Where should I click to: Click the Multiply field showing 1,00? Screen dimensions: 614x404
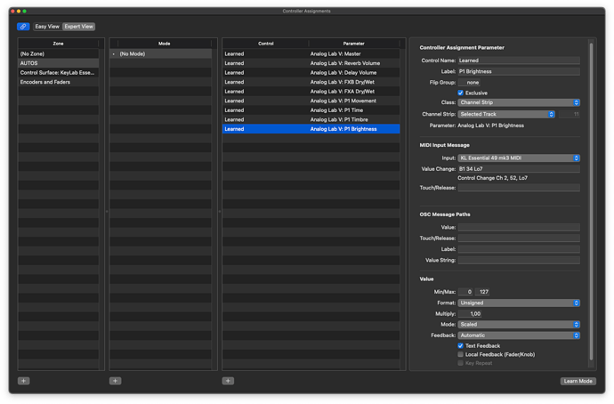pyautogui.click(x=470, y=313)
